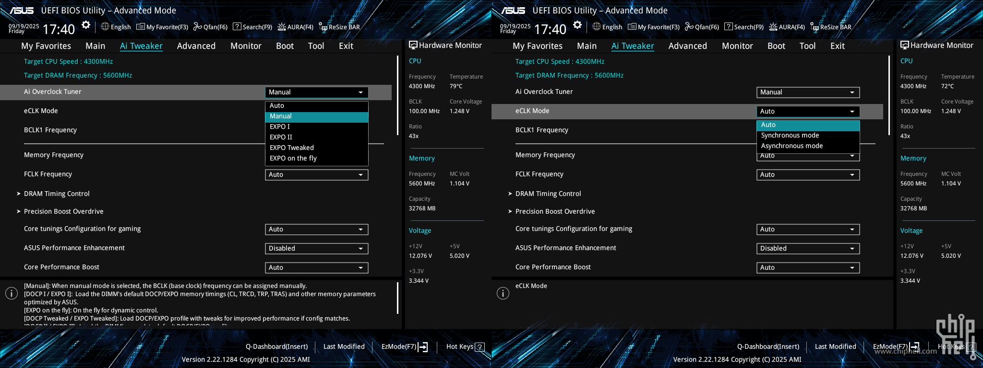983x368 pixels.
Task: Click Hardware Monitor icon in left window
Action: (x=413, y=45)
